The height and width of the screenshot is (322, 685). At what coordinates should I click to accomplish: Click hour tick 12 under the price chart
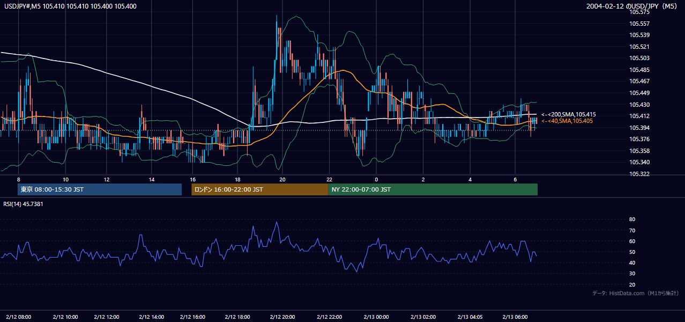(107, 179)
